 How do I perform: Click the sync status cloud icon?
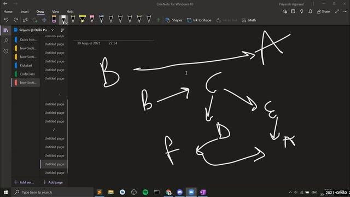coord(284,11)
